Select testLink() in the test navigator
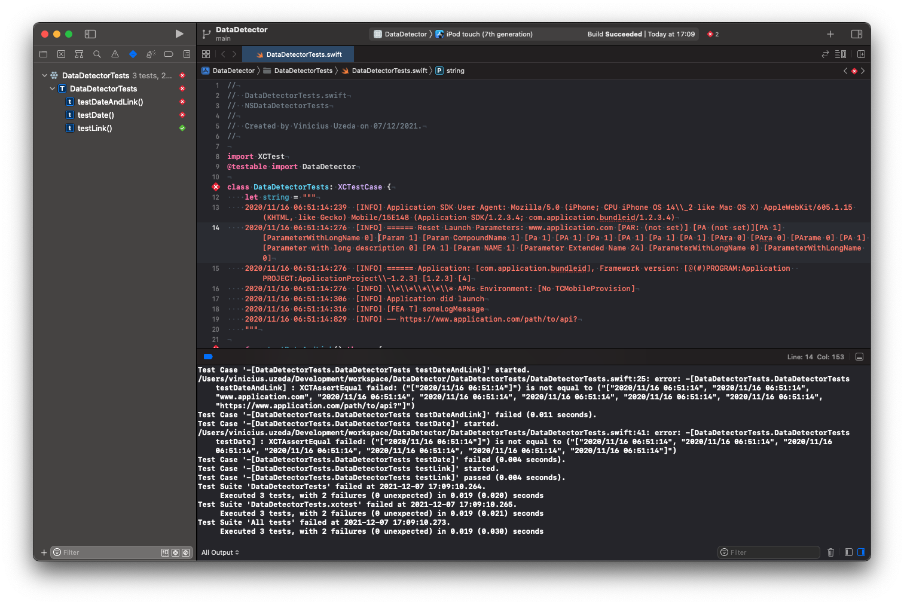 tap(94, 129)
